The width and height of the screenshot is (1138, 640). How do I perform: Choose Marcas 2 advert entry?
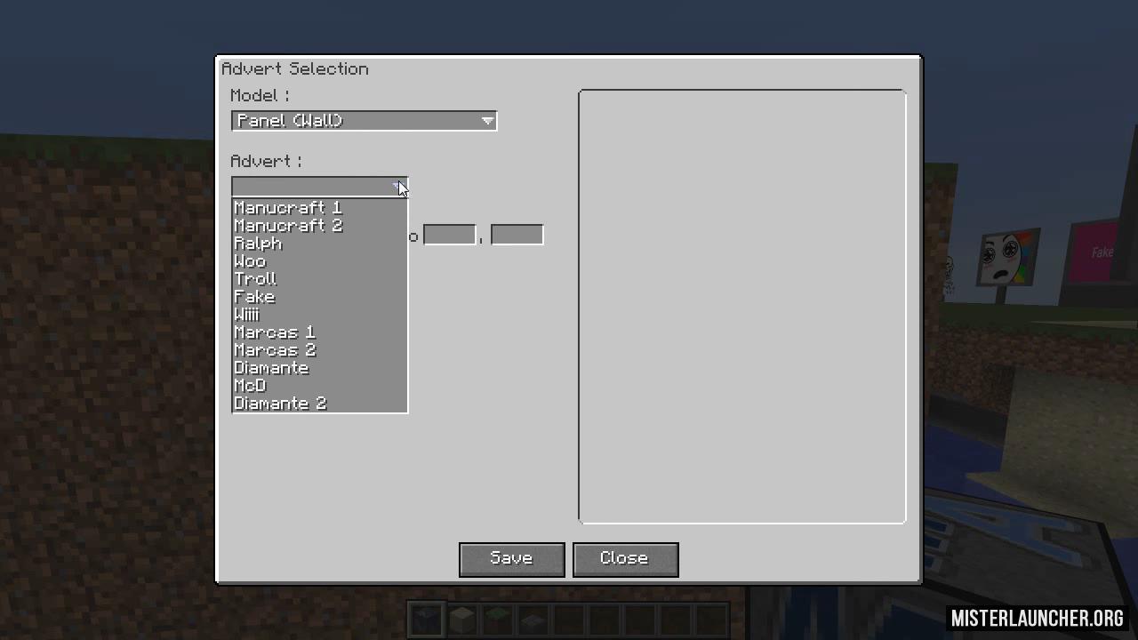click(x=319, y=350)
